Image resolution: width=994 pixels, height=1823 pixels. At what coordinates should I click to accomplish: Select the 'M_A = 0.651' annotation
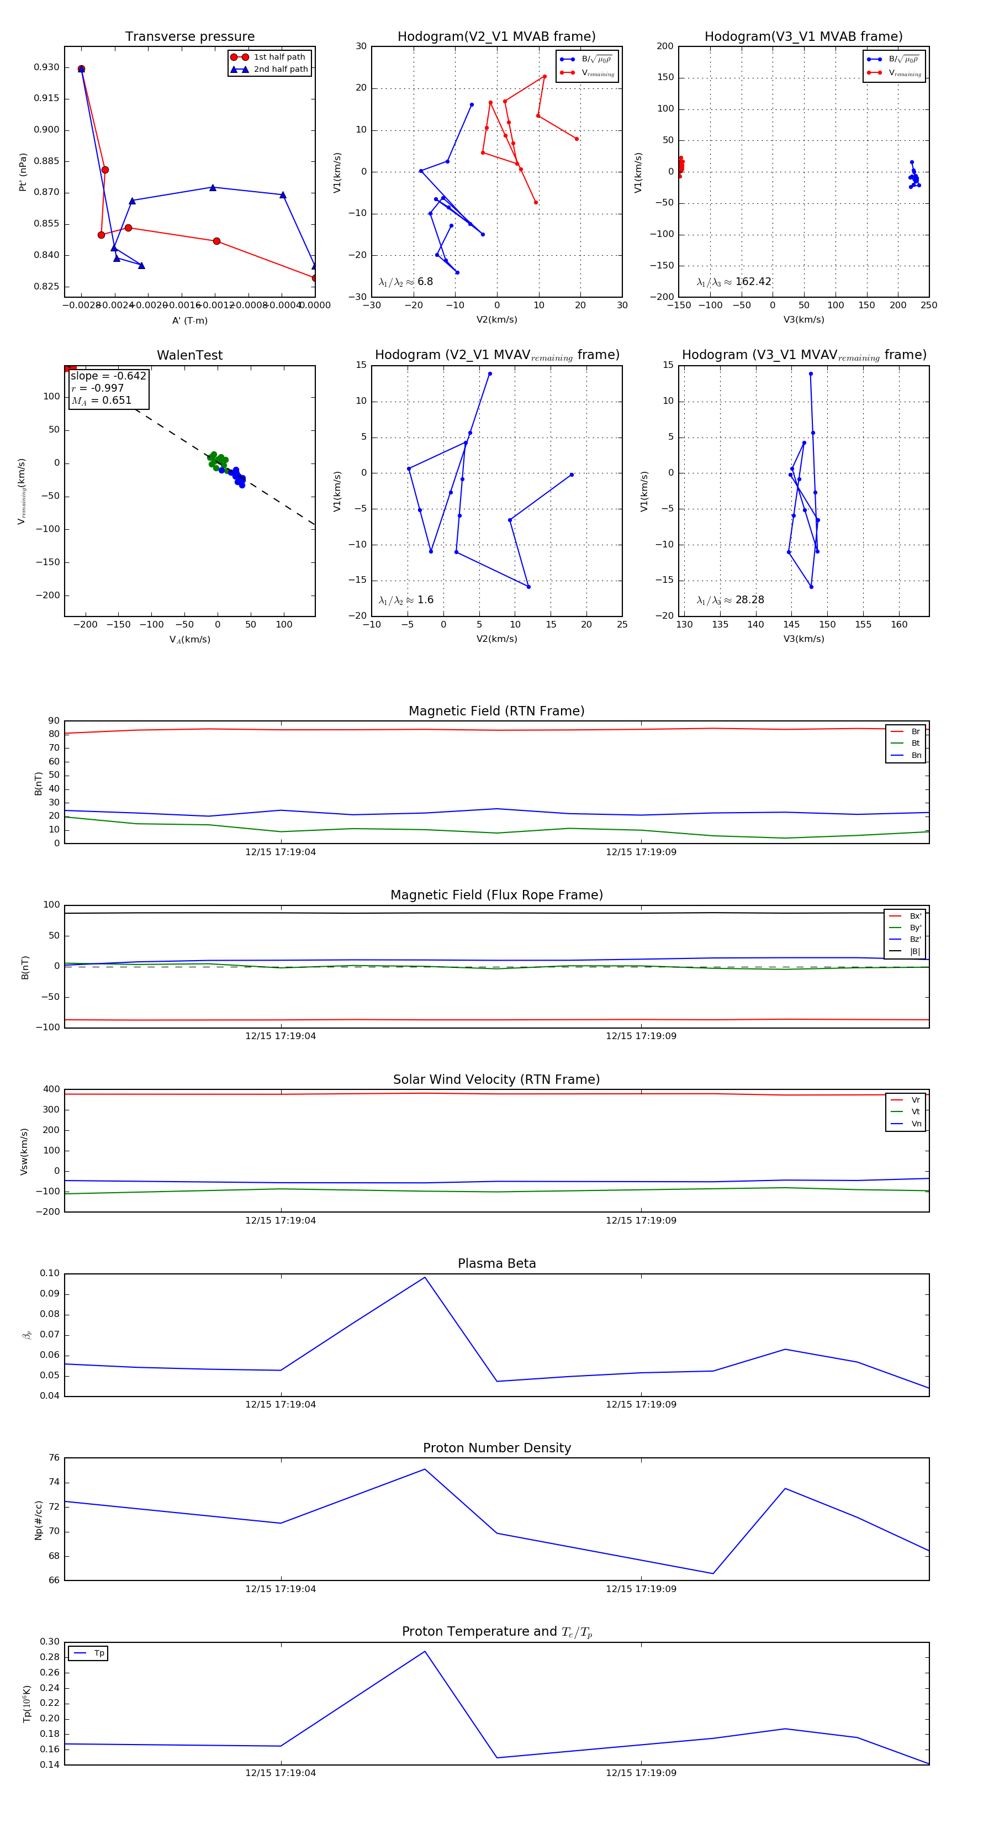[101, 401]
